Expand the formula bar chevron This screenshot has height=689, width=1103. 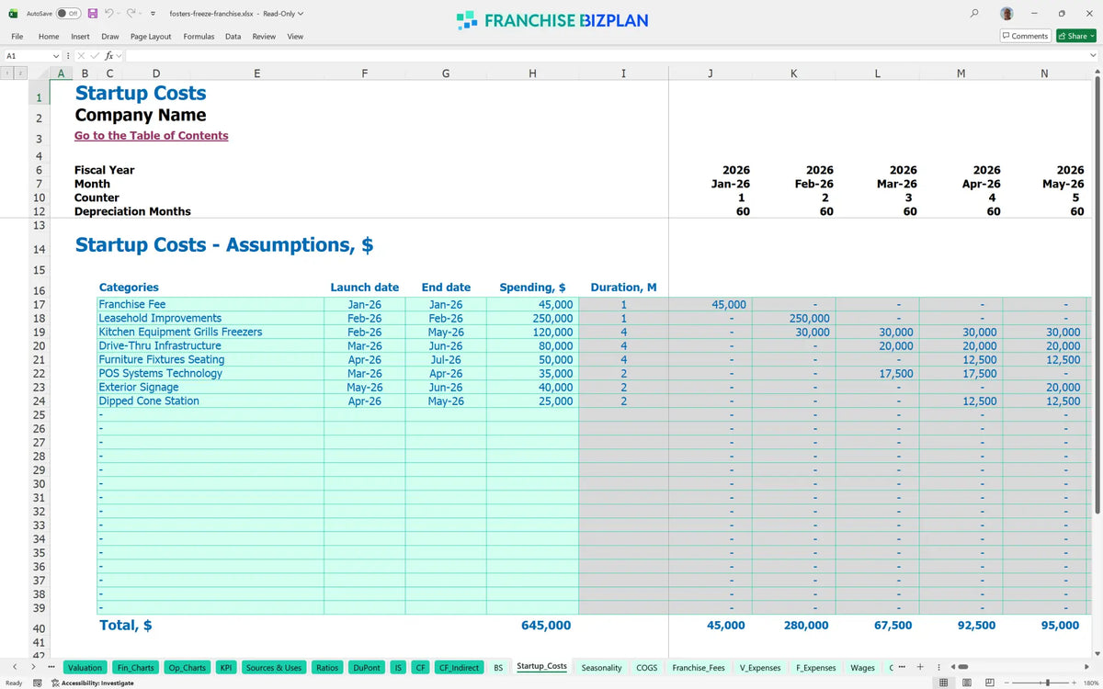click(x=1093, y=56)
